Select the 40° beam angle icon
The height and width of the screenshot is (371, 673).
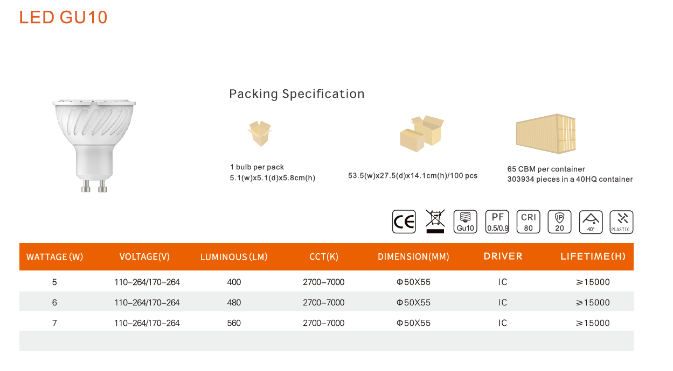591,222
